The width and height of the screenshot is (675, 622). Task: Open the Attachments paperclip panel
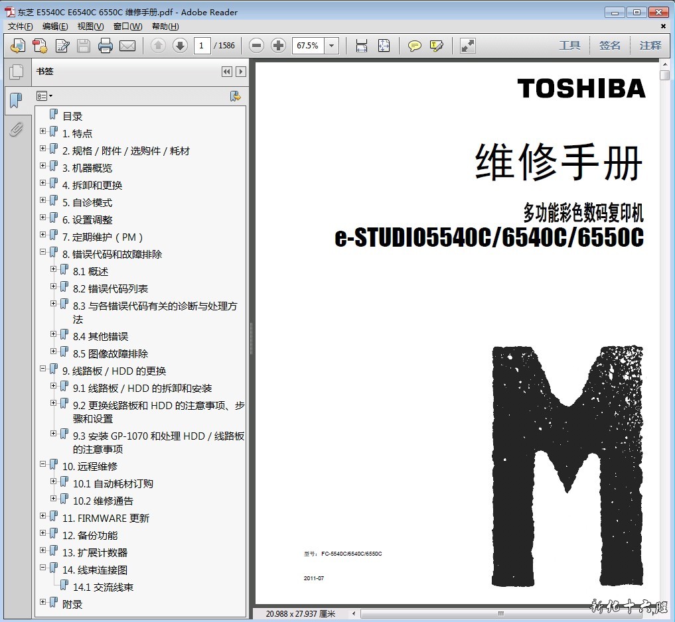coord(16,129)
